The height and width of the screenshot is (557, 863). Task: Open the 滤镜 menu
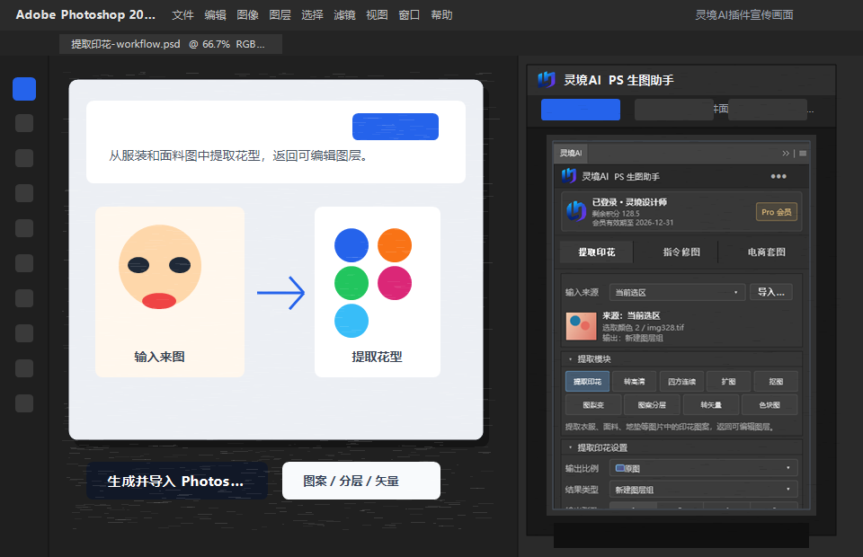(344, 15)
